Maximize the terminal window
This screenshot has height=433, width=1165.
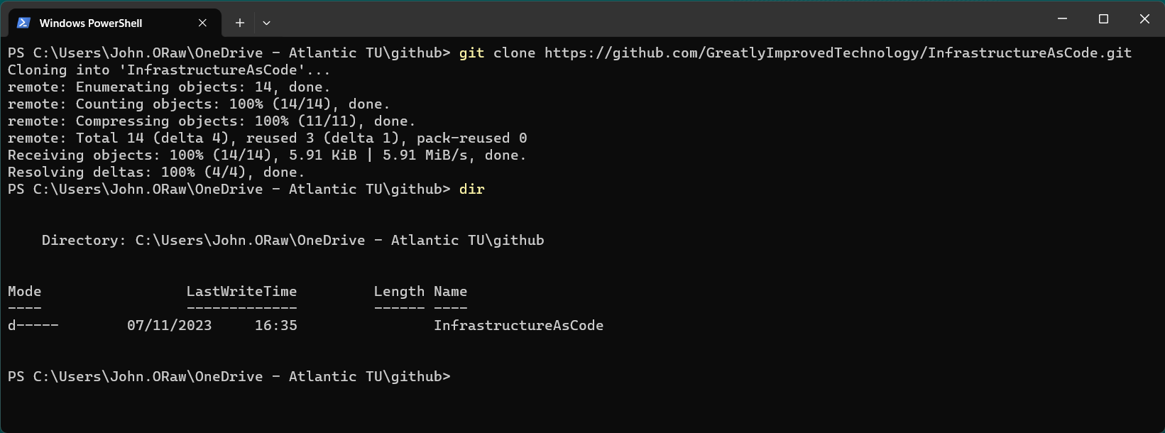(1103, 19)
